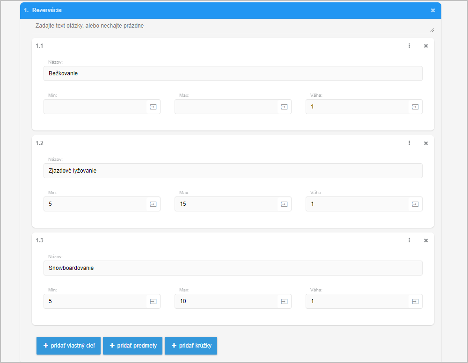Open the three-dot menu for item 1.2
Viewport: 468px width, 363px height.
click(409, 143)
